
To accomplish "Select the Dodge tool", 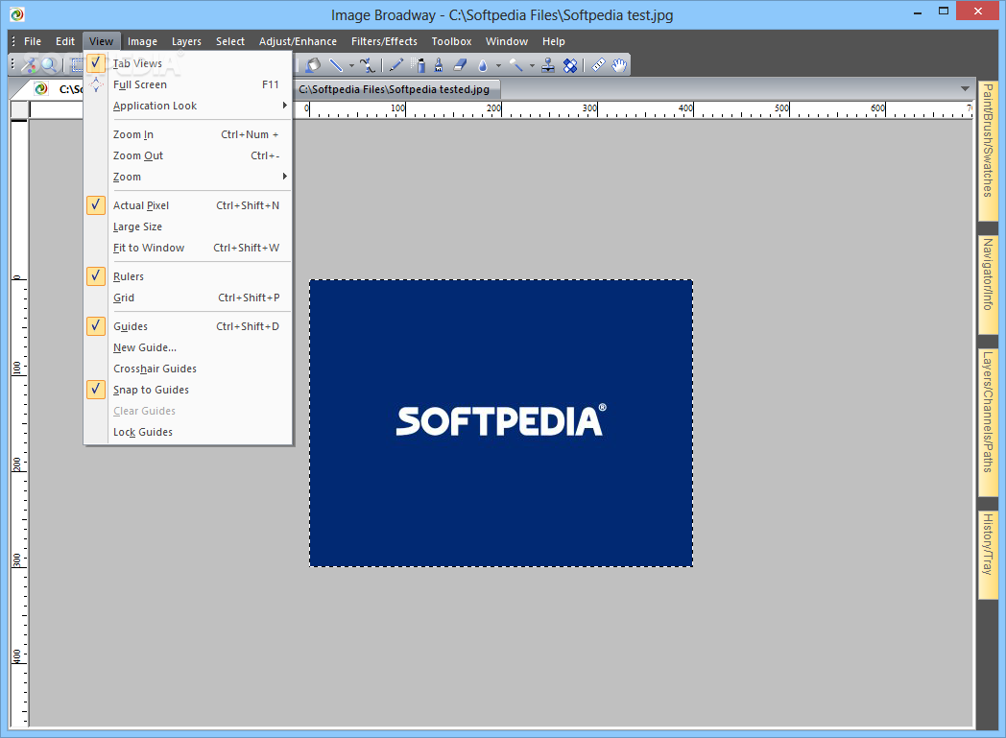I will (515, 64).
